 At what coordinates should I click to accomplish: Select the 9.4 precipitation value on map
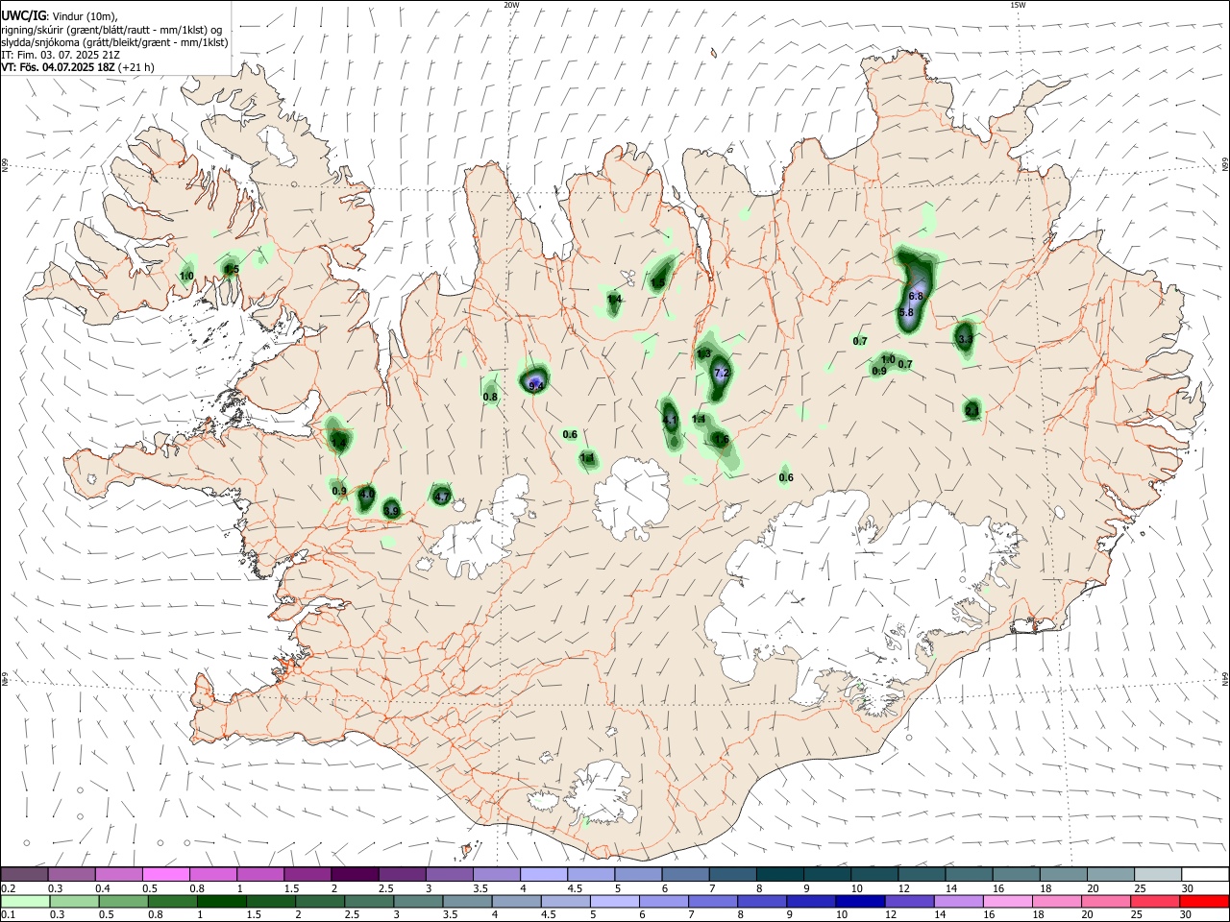[536, 386]
